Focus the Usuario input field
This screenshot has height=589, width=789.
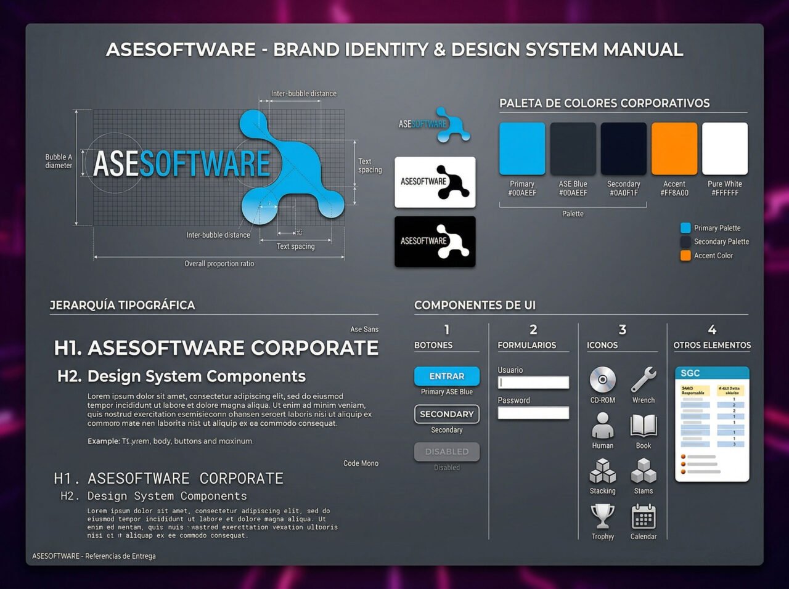coord(533,383)
